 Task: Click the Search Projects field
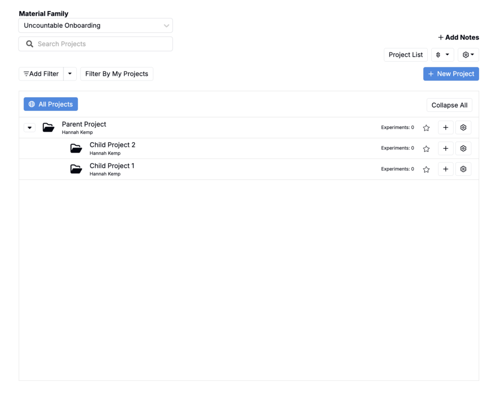96,44
